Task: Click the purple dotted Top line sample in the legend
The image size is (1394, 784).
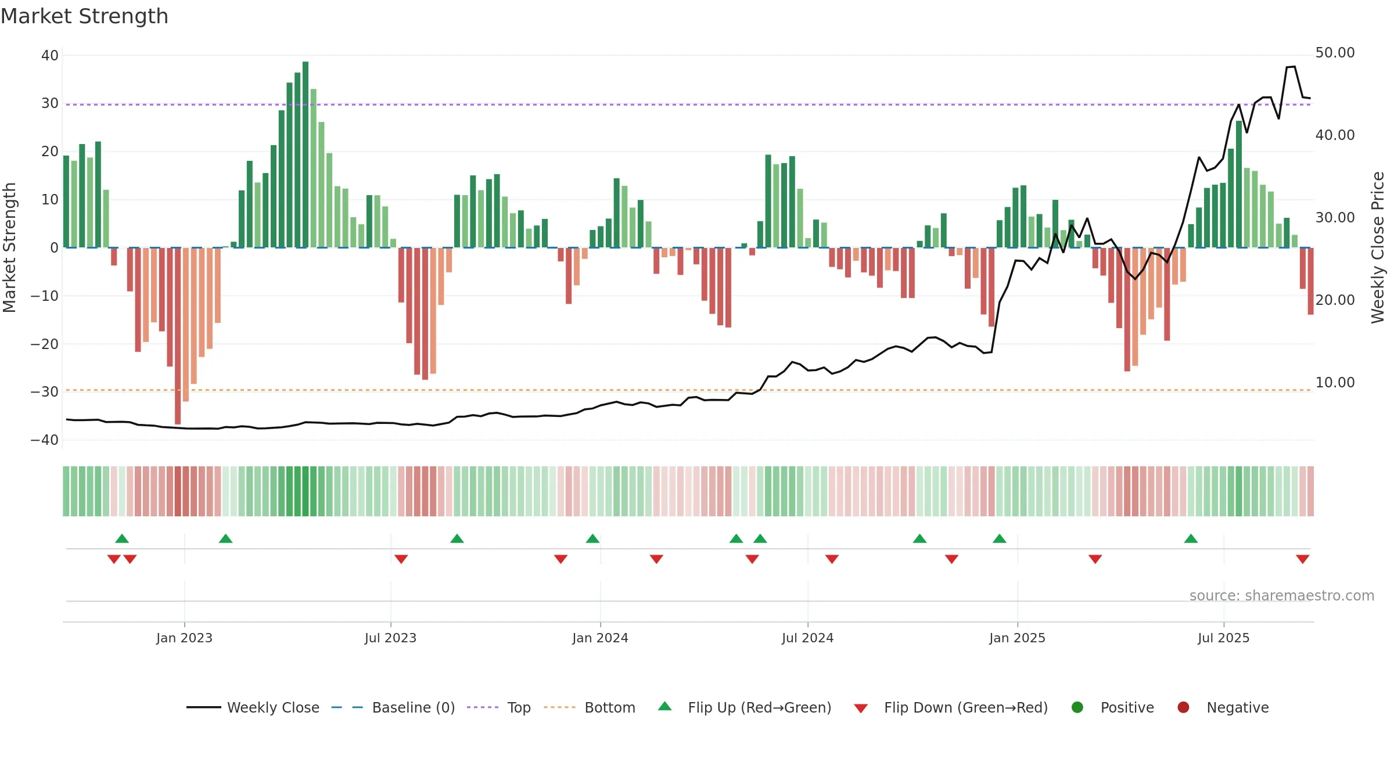Action: click(483, 707)
